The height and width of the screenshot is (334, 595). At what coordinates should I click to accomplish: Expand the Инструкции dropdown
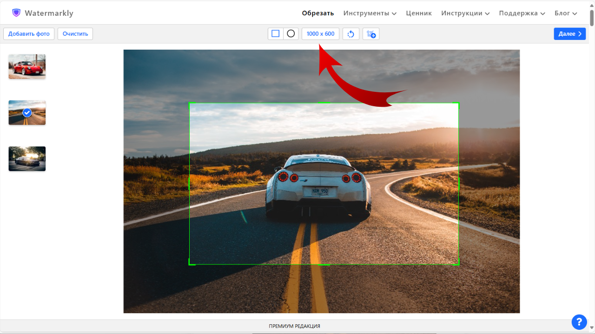(x=465, y=13)
